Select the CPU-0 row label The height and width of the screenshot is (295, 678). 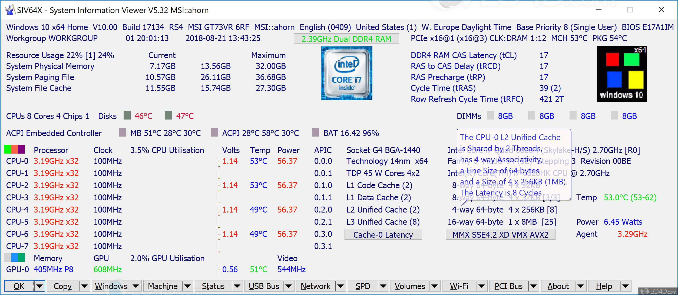tap(17, 161)
